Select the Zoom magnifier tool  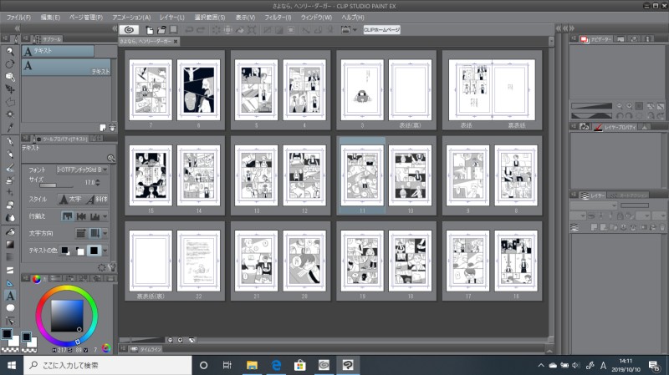coord(10,52)
